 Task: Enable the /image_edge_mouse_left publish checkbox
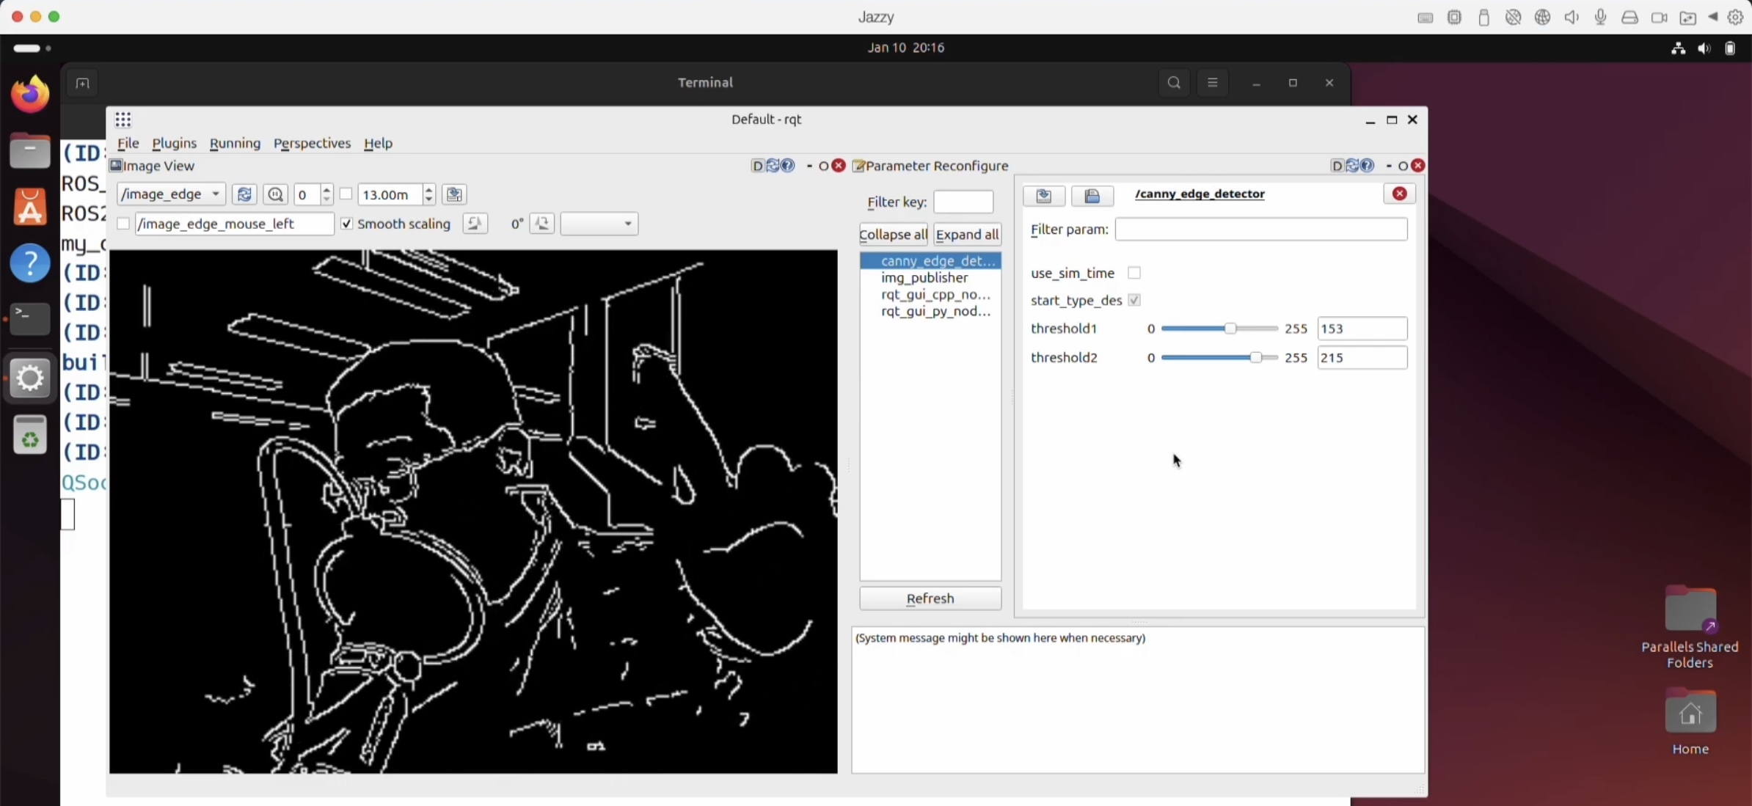click(x=123, y=224)
